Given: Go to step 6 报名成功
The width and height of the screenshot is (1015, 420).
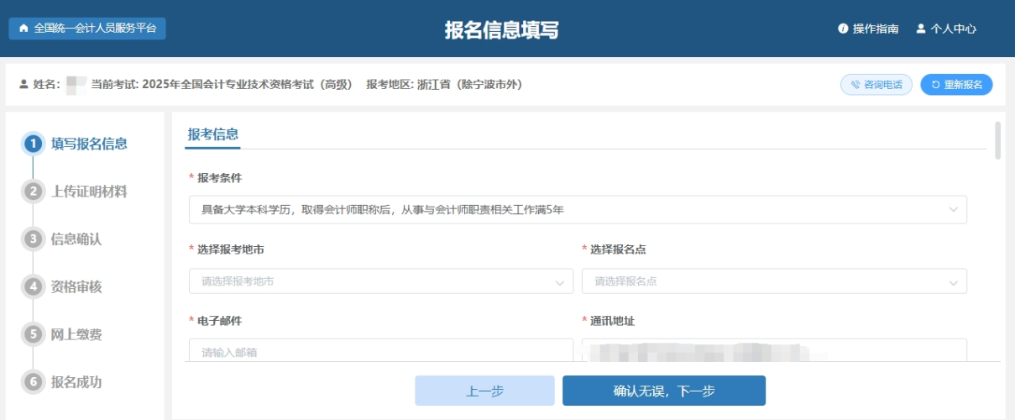Looking at the screenshot, I should [x=76, y=382].
